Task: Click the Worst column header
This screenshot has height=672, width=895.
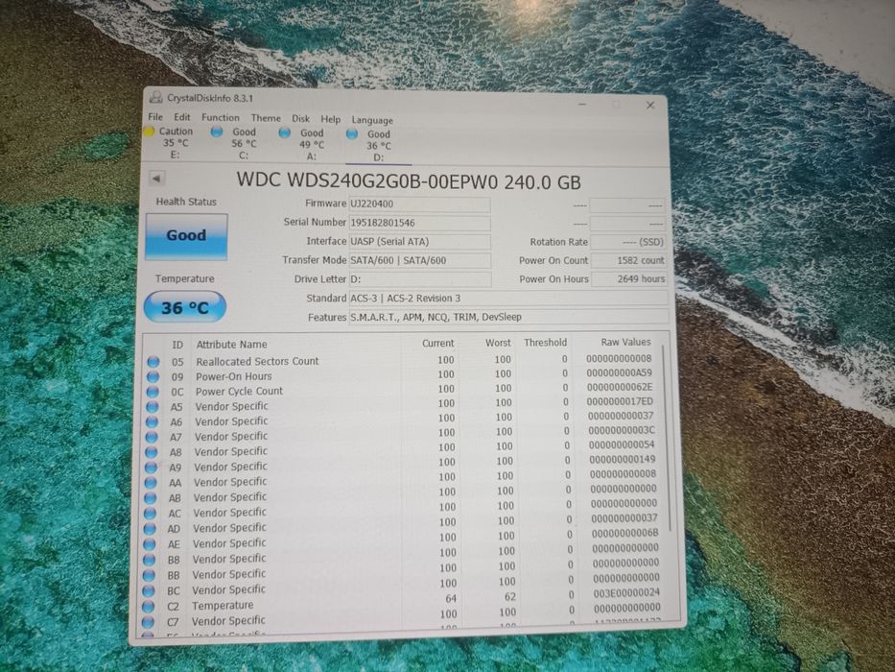Action: point(498,343)
